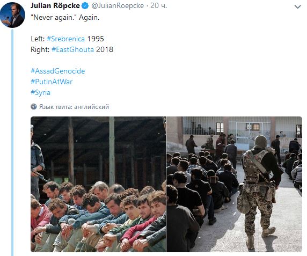Open the #Syria hashtag
The width and height of the screenshot is (307, 256).
[x=41, y=92]
